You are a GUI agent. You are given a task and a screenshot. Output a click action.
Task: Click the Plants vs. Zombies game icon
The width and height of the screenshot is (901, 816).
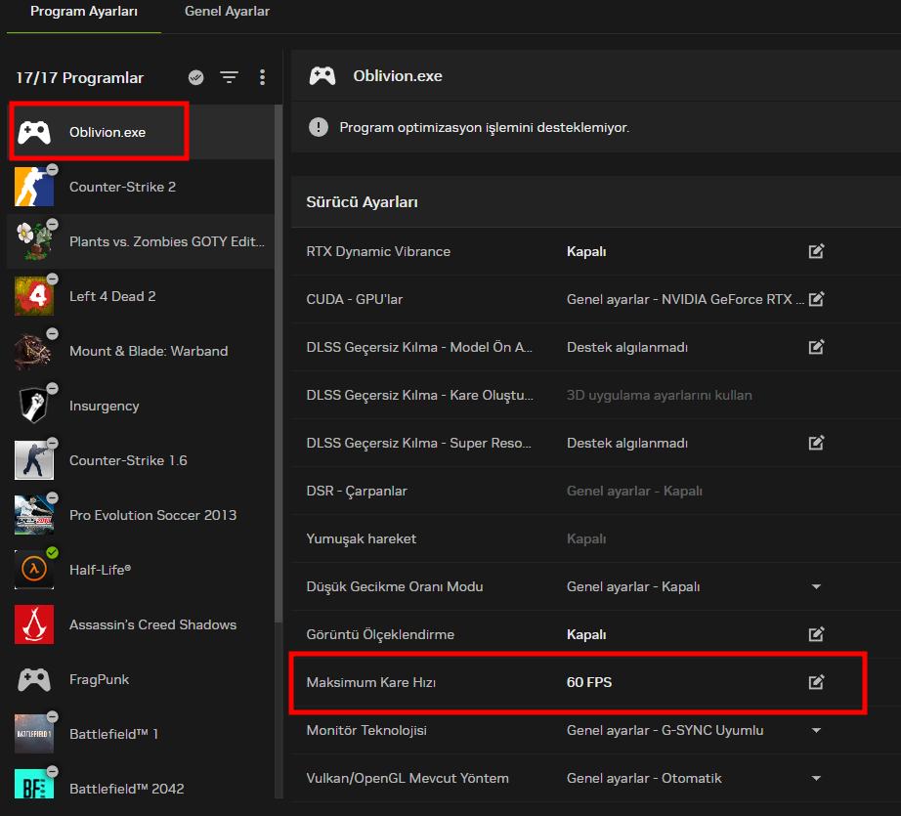click(x=34, y=241)
